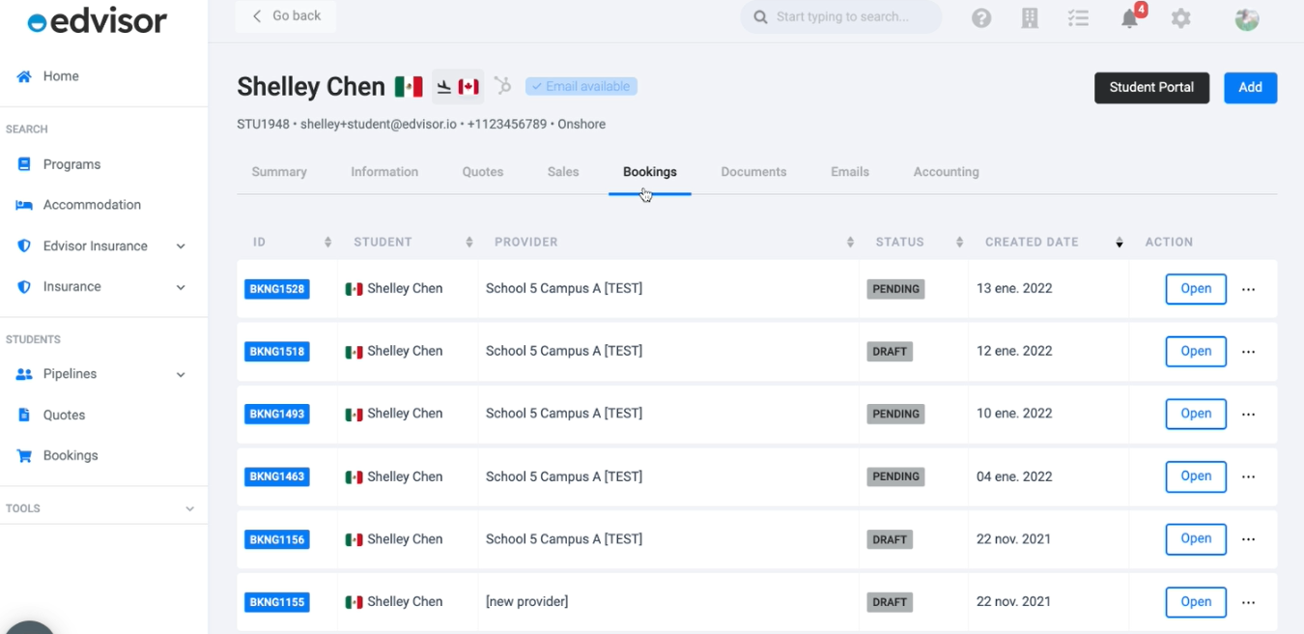Open the booking created 12 ene. 2022
This screenshot has height=634, width=1304.
click(x=1196, y=352)
